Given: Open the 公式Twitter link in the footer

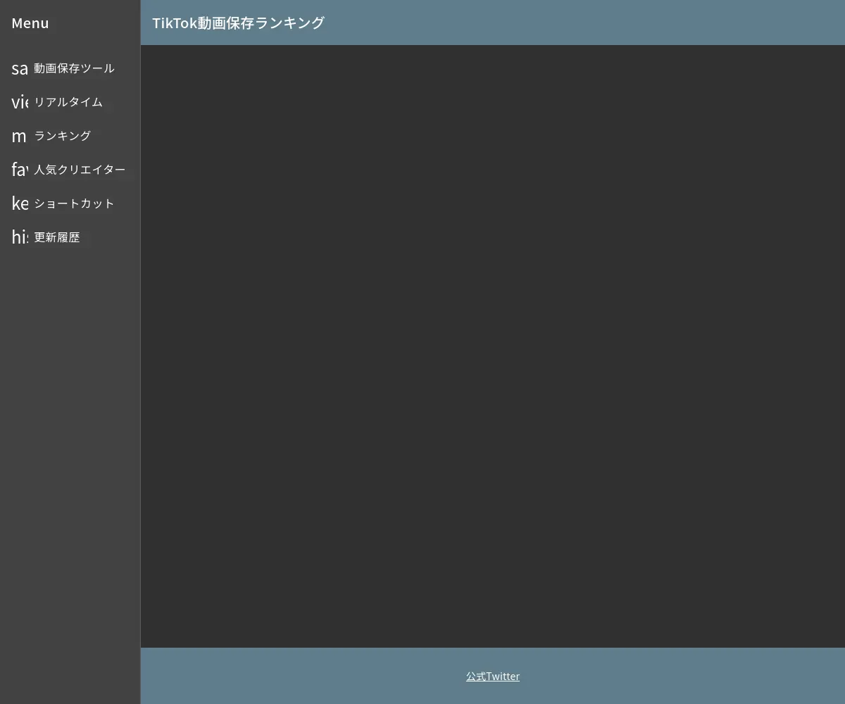Looking at the screenshot, I should pos(493,676).
